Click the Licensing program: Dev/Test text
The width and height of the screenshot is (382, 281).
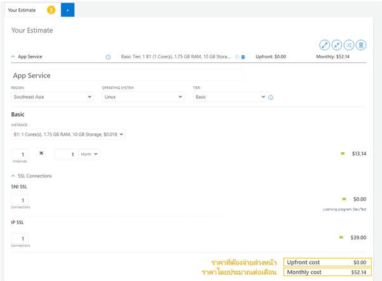(345, 209)
